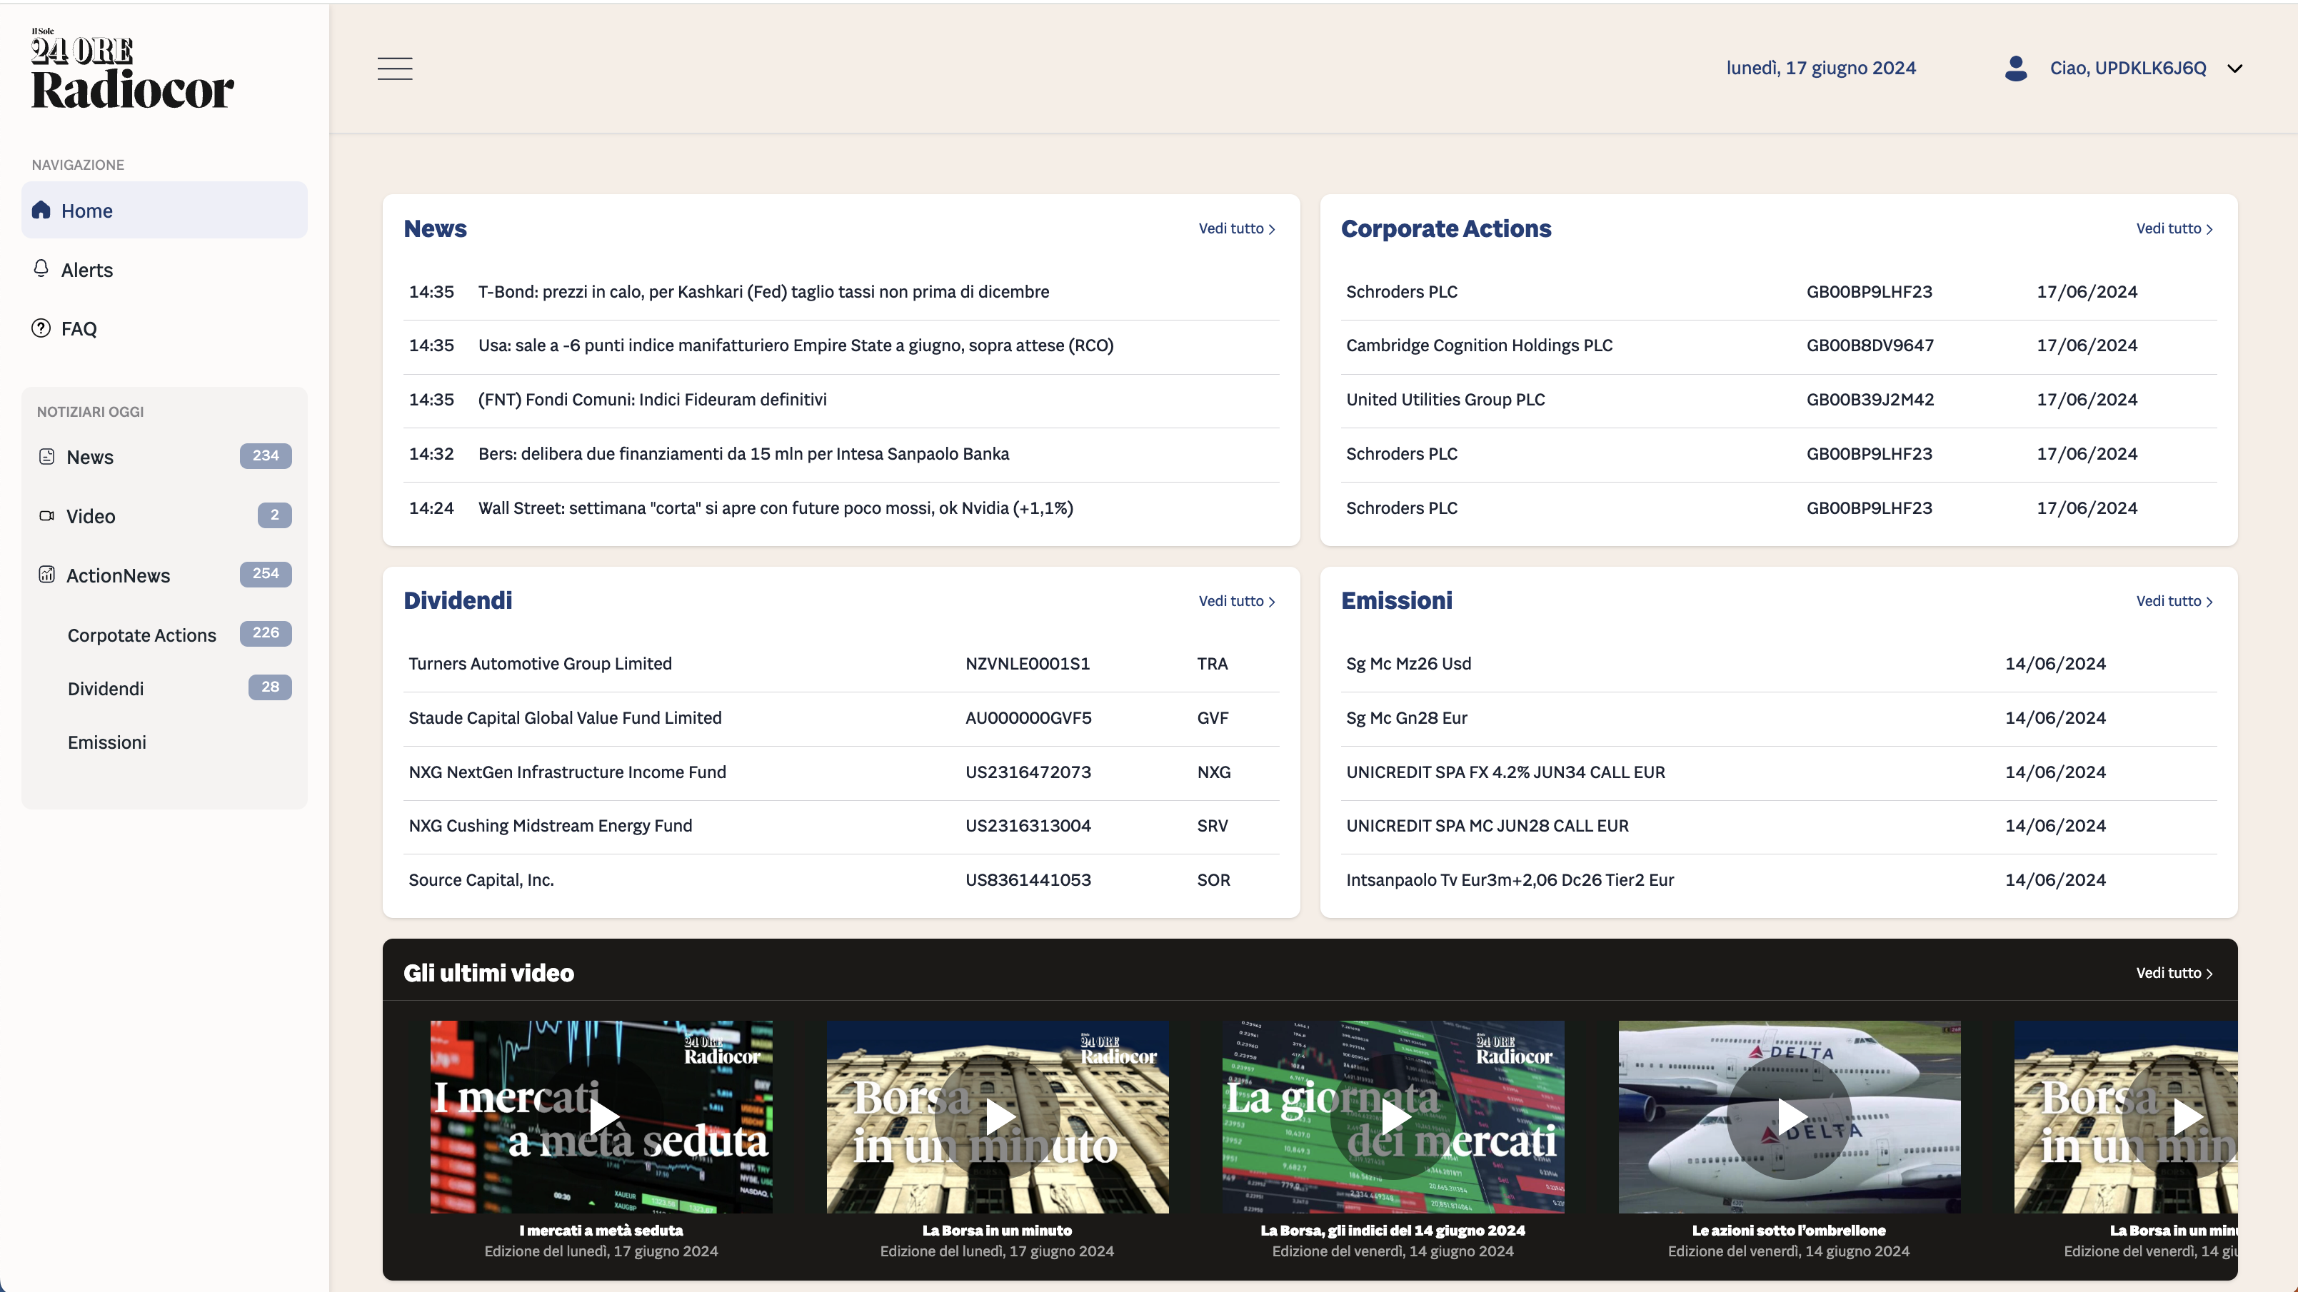Select Dividendi in sidebar menu
The width and height of the screenshot is (2298, 1292).
pyautogui.click(x=105, y=688)
